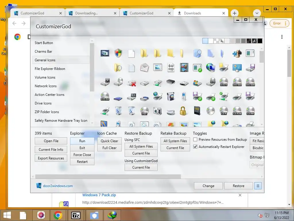Screen dimensions: 294x221
Task: Open the hamburger menu button next to Restore
Action: coord(258,186)
